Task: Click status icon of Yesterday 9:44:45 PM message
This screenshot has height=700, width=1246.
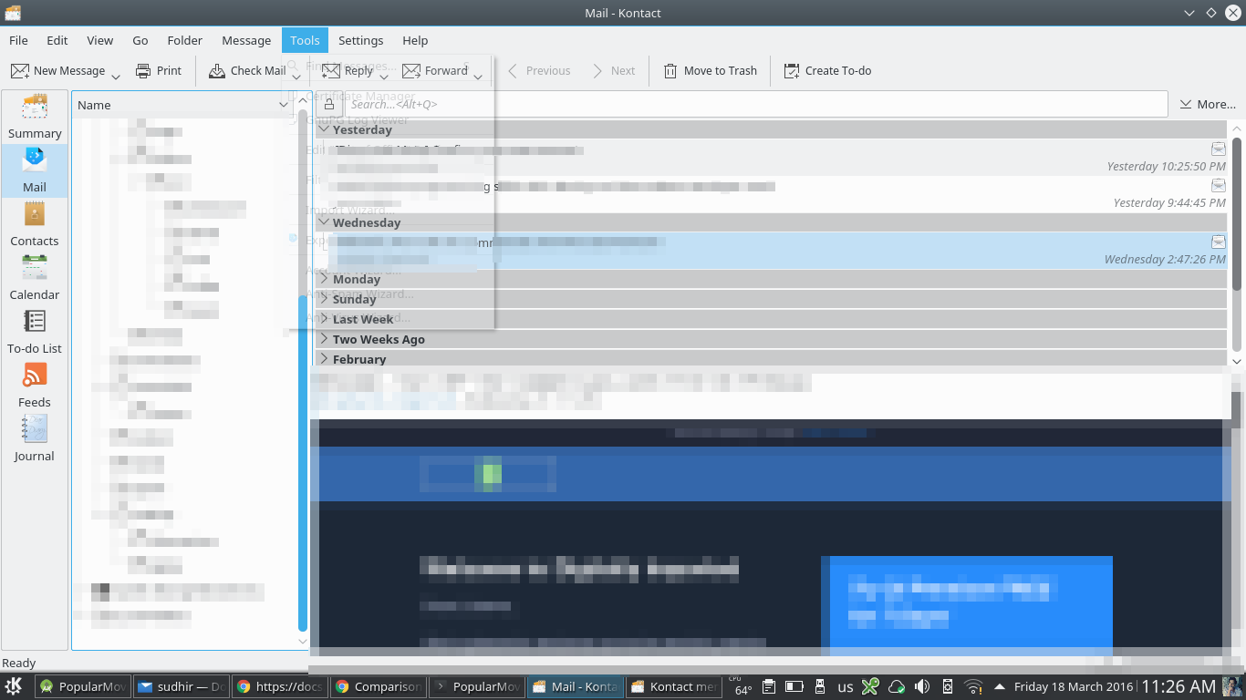Action: coord(1218,185)
